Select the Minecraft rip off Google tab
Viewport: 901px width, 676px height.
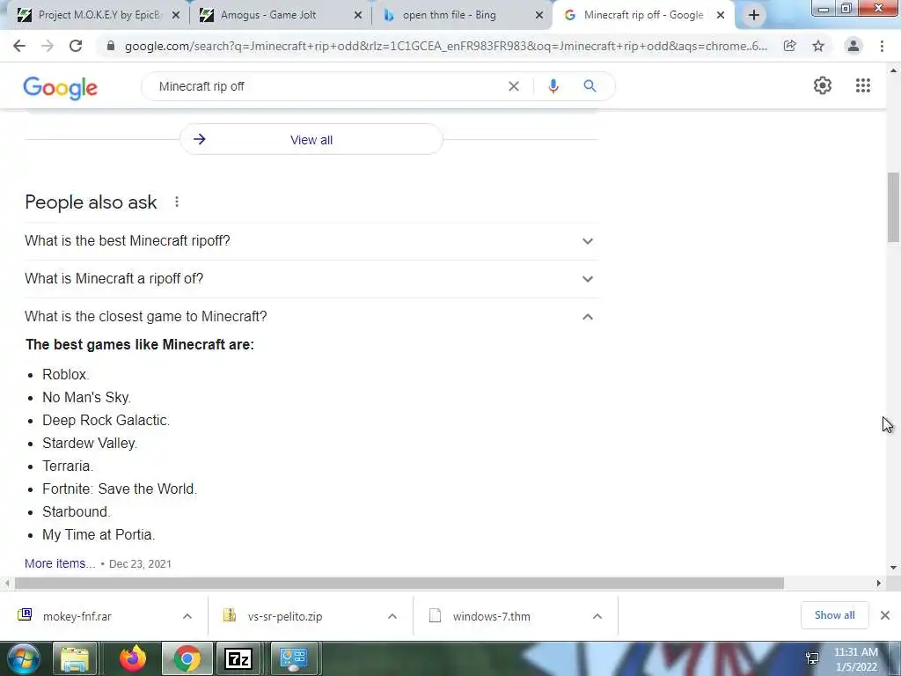[x=642, y=15]
